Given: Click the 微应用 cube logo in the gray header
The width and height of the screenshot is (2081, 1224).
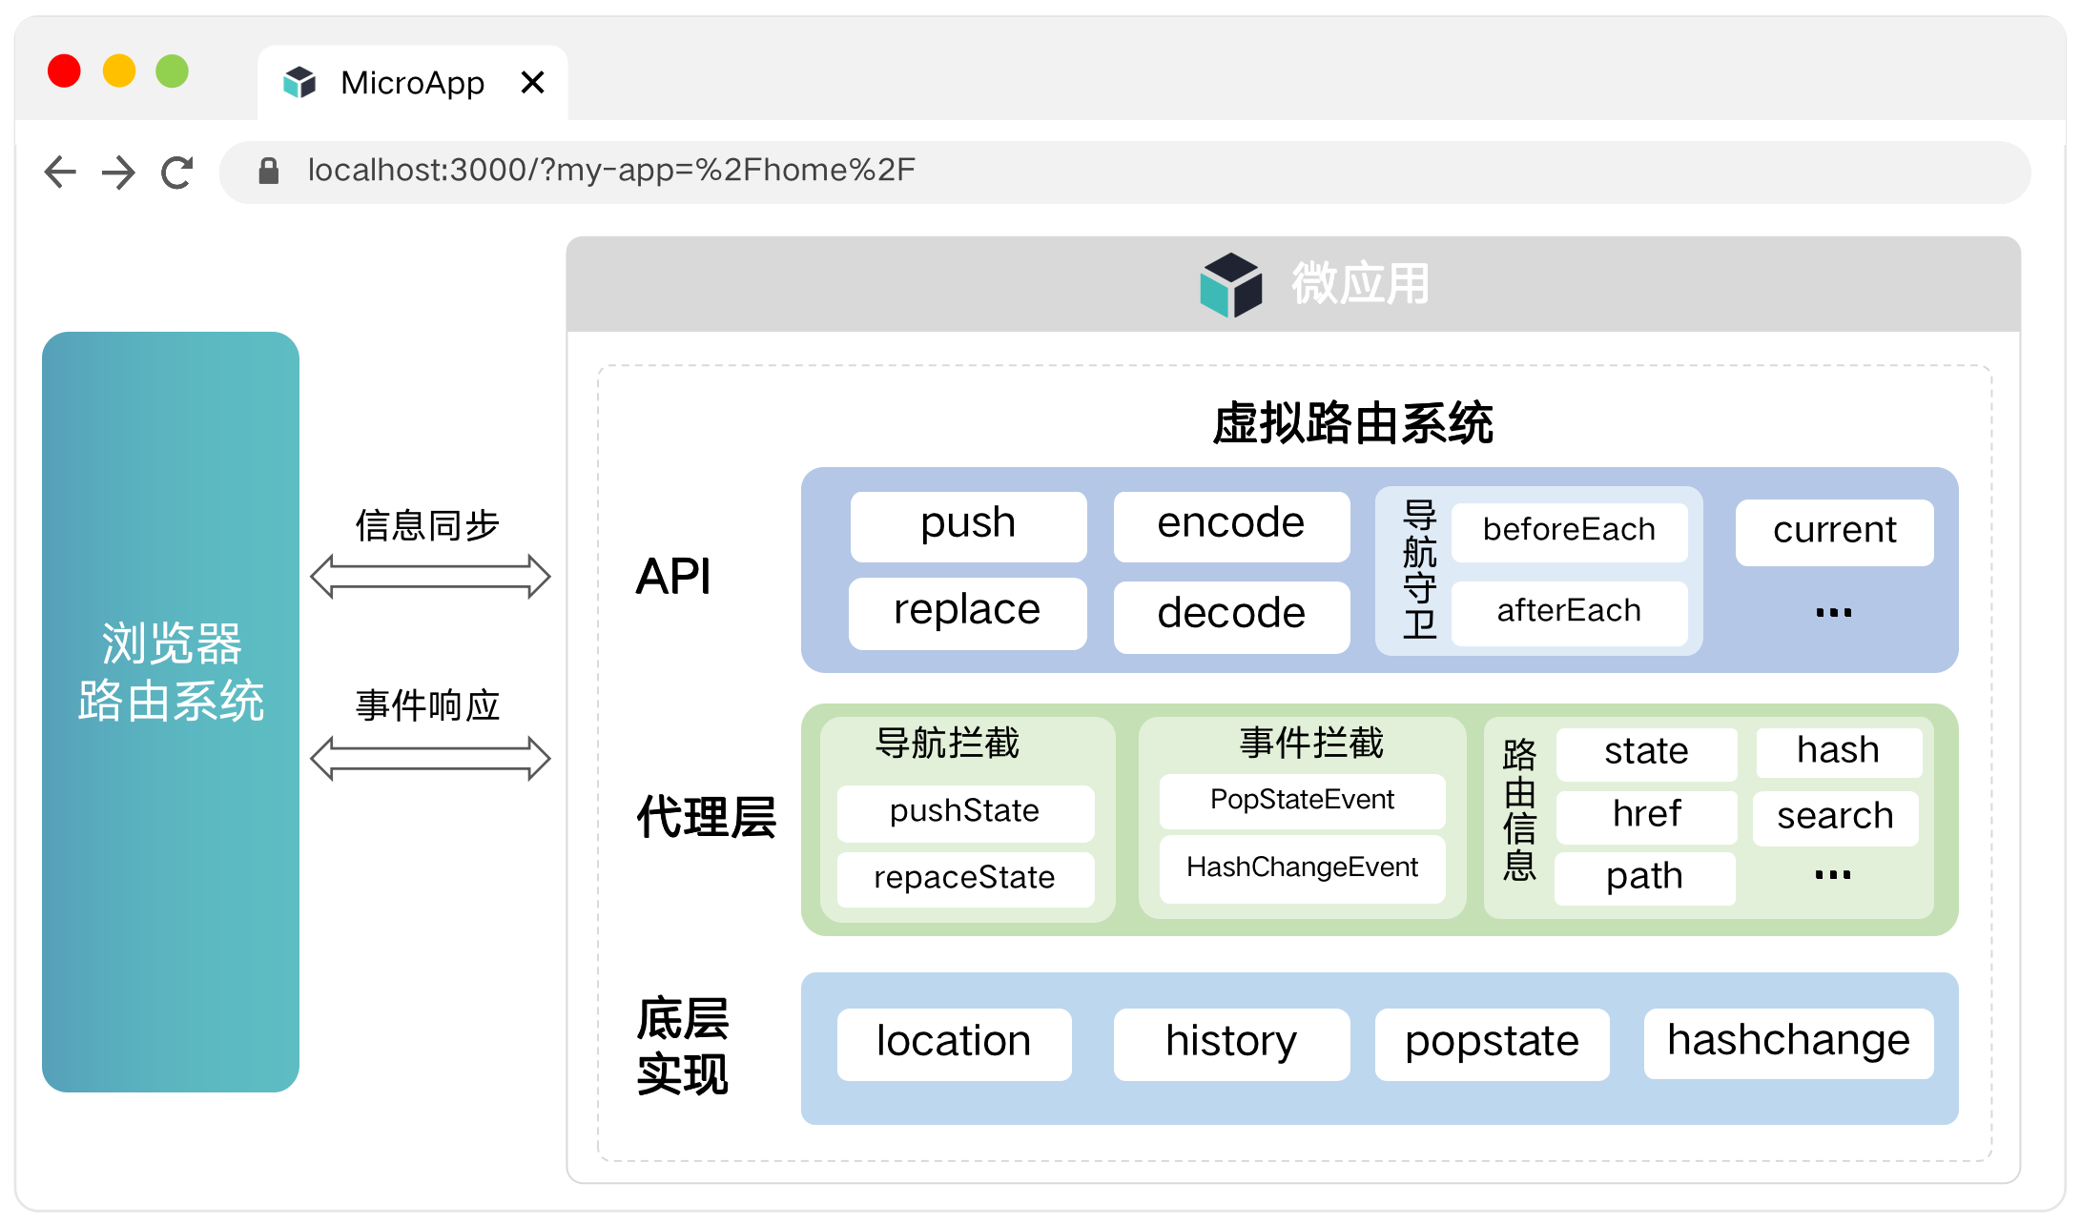Looking at the screenshot, I should [x=1230, y=284].
